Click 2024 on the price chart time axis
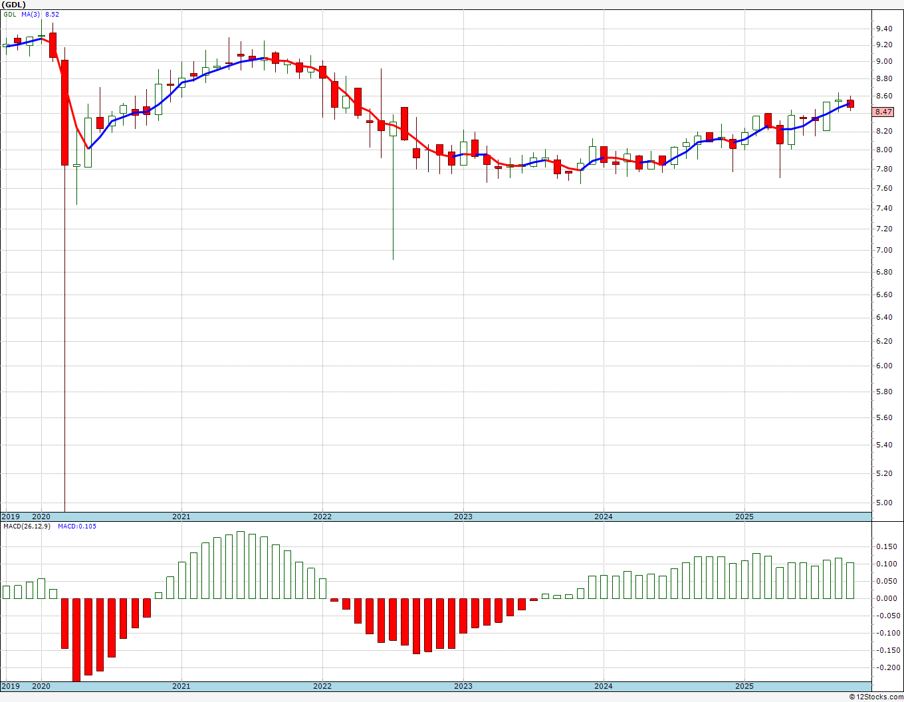 click(604, 517)
